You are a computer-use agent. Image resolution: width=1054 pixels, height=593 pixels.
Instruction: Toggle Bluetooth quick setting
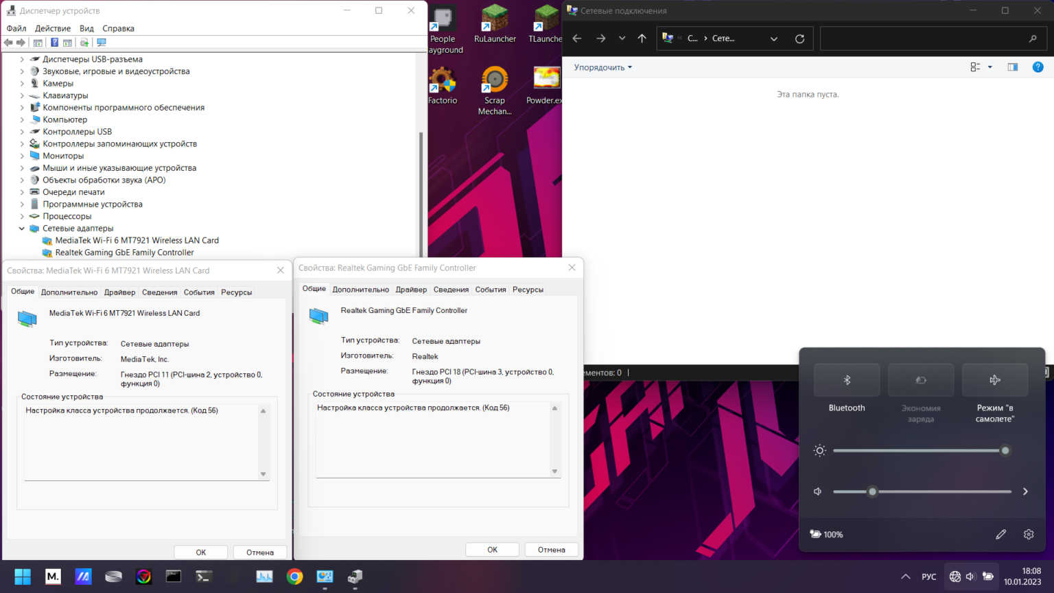pyautogui.click(x=847, y=380)
